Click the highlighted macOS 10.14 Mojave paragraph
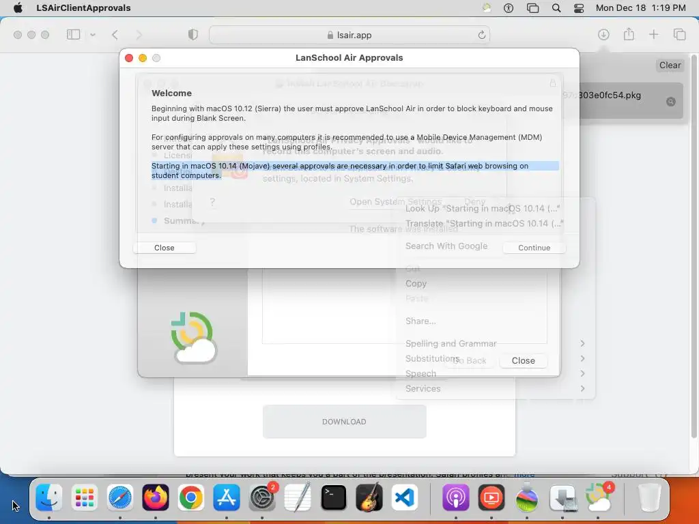699x524 pixels. coord(355,170)
